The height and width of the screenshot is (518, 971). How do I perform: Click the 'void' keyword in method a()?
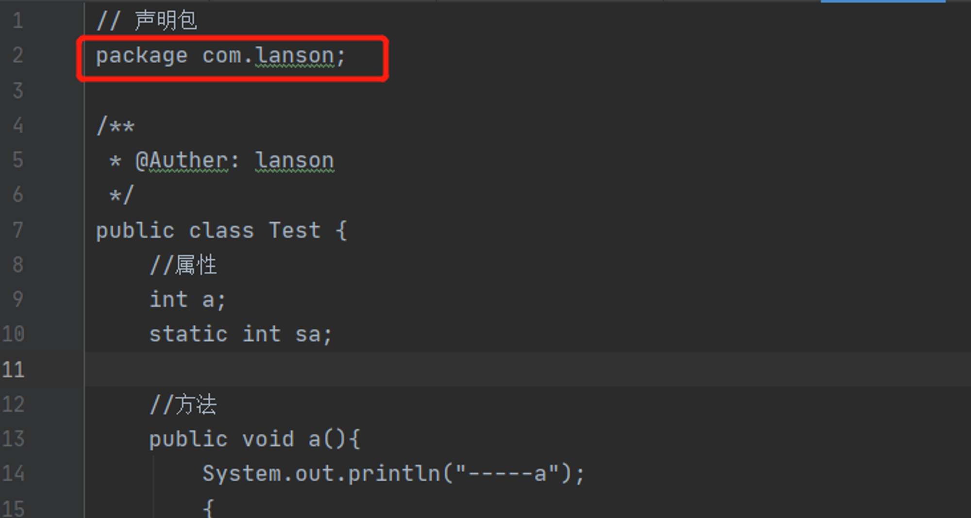tap(268, 439)
